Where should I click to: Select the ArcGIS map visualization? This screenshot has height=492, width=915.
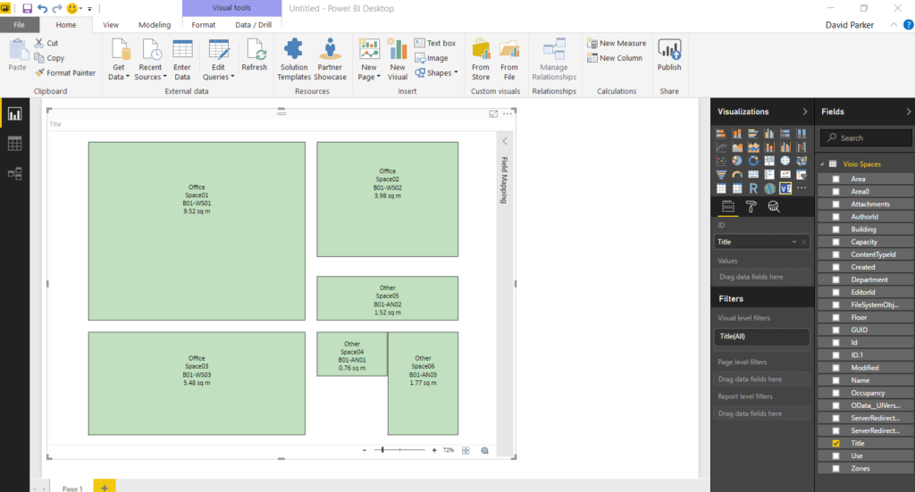coord(769,188)
